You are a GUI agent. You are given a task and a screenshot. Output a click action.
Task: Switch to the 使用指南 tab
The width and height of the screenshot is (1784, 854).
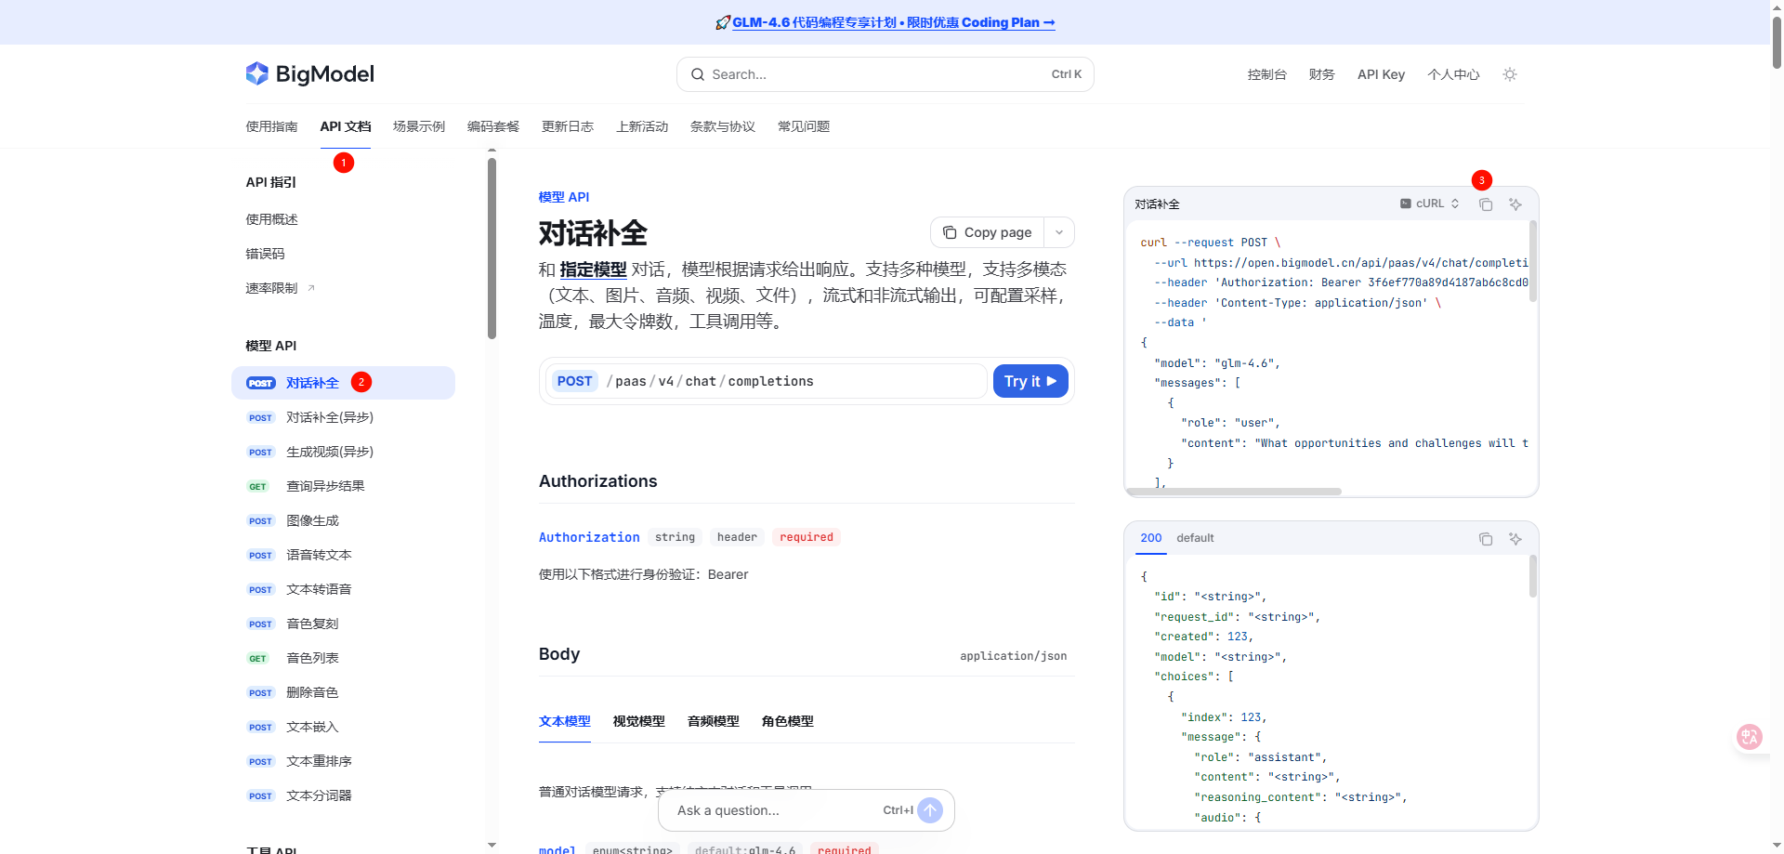click(x=271, y=126)
